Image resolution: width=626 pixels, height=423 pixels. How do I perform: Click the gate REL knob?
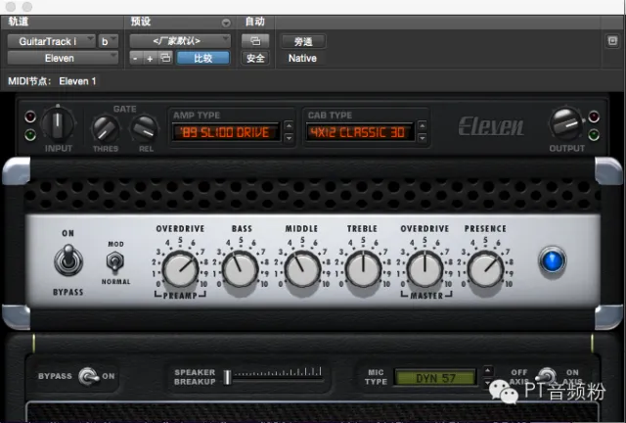click(x=144, y=129)
